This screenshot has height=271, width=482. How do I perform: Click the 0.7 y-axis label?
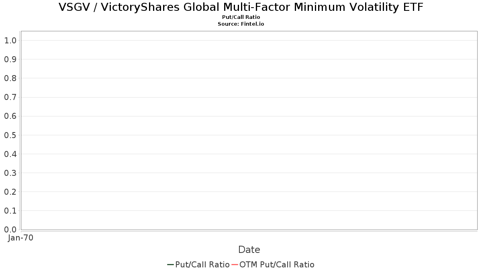pyautogui.click(x=10, y=97)
